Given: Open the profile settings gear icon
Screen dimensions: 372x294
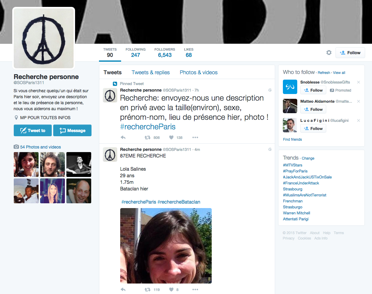Looking at the screenshot, I should point(329,53).
